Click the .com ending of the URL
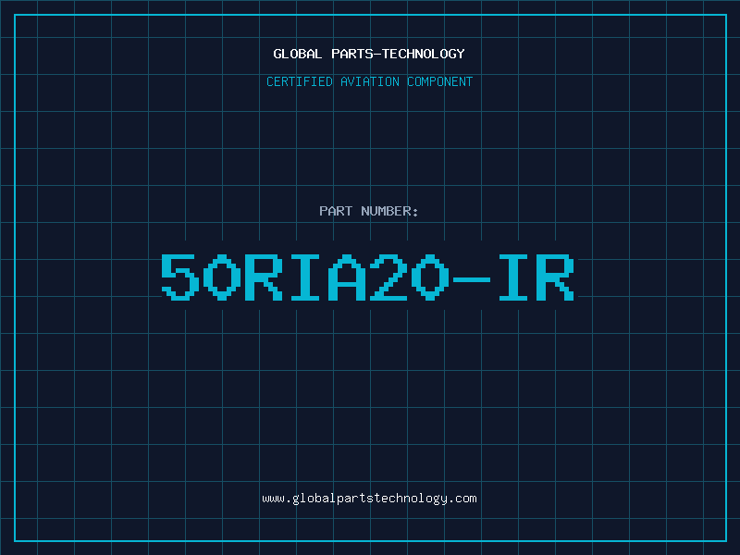This screenshot has width=740, height=555. pyautogui.click(x=462, y=499)
